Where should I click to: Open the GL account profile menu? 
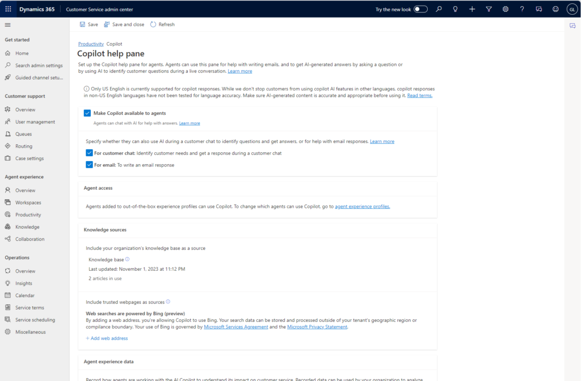click(x=572, y=9)
